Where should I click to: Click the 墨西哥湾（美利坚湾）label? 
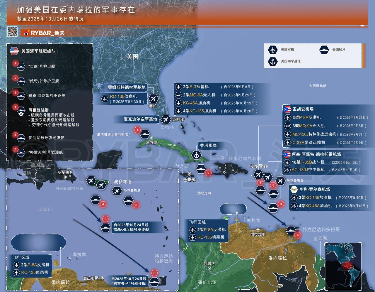pos(114,135)
